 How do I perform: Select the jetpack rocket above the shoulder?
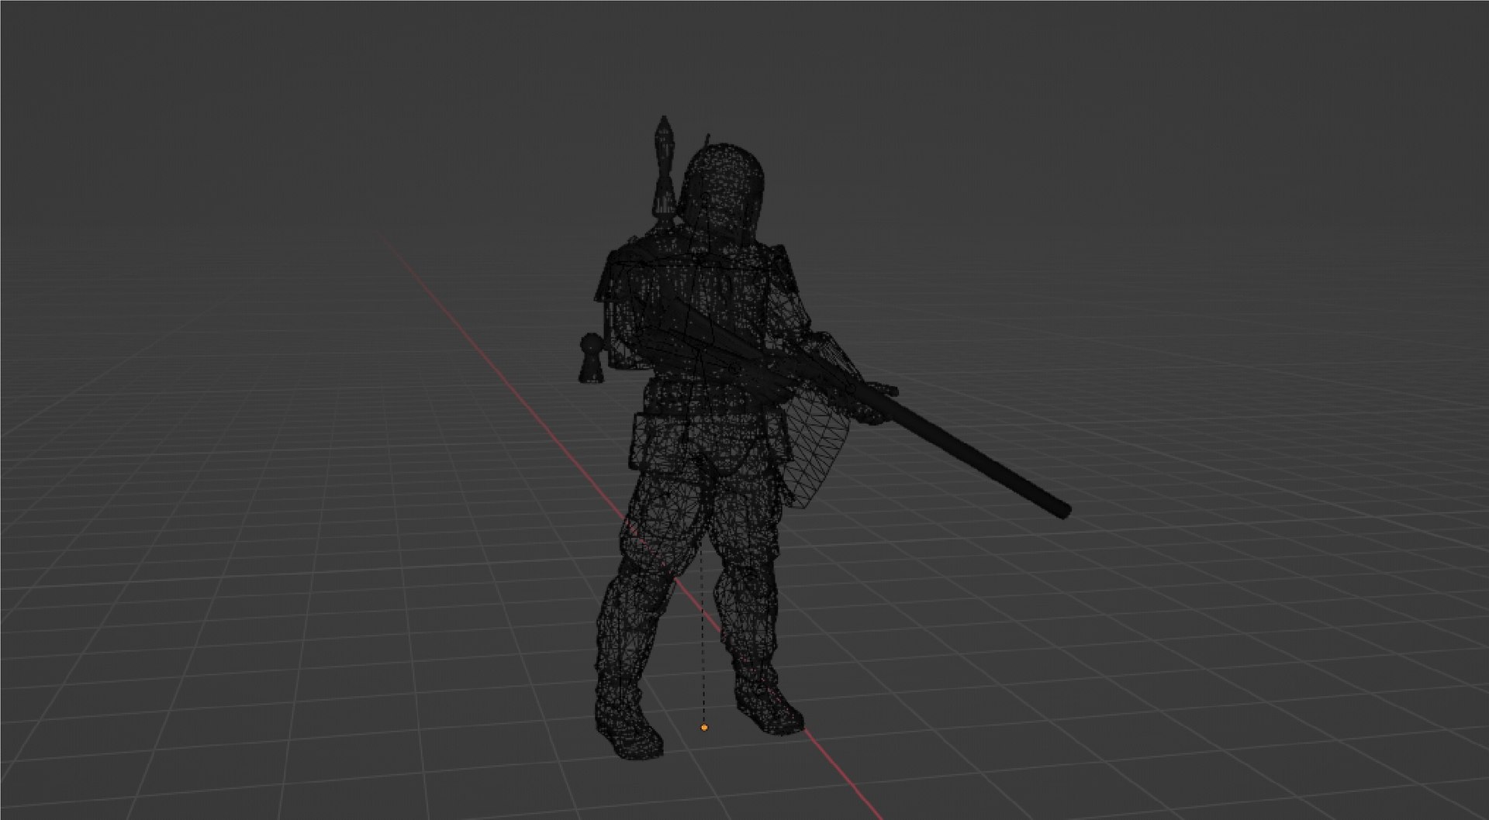point(665,167)
